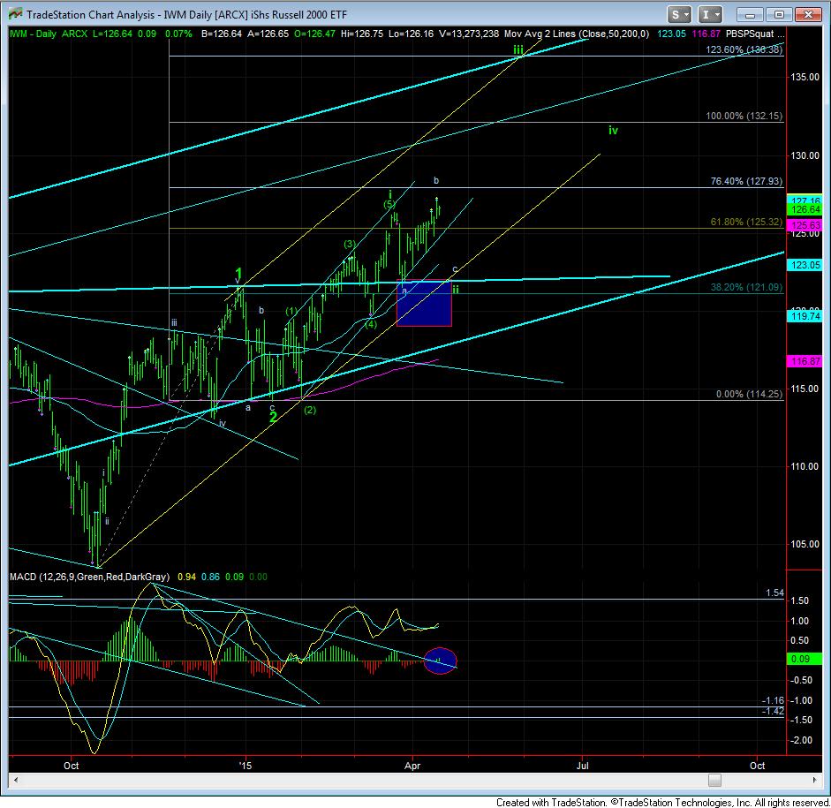831x808 pixels.
Task: Click the cyan 119.74 price tag
Action: pyautogui.click(x=805, y=316)
